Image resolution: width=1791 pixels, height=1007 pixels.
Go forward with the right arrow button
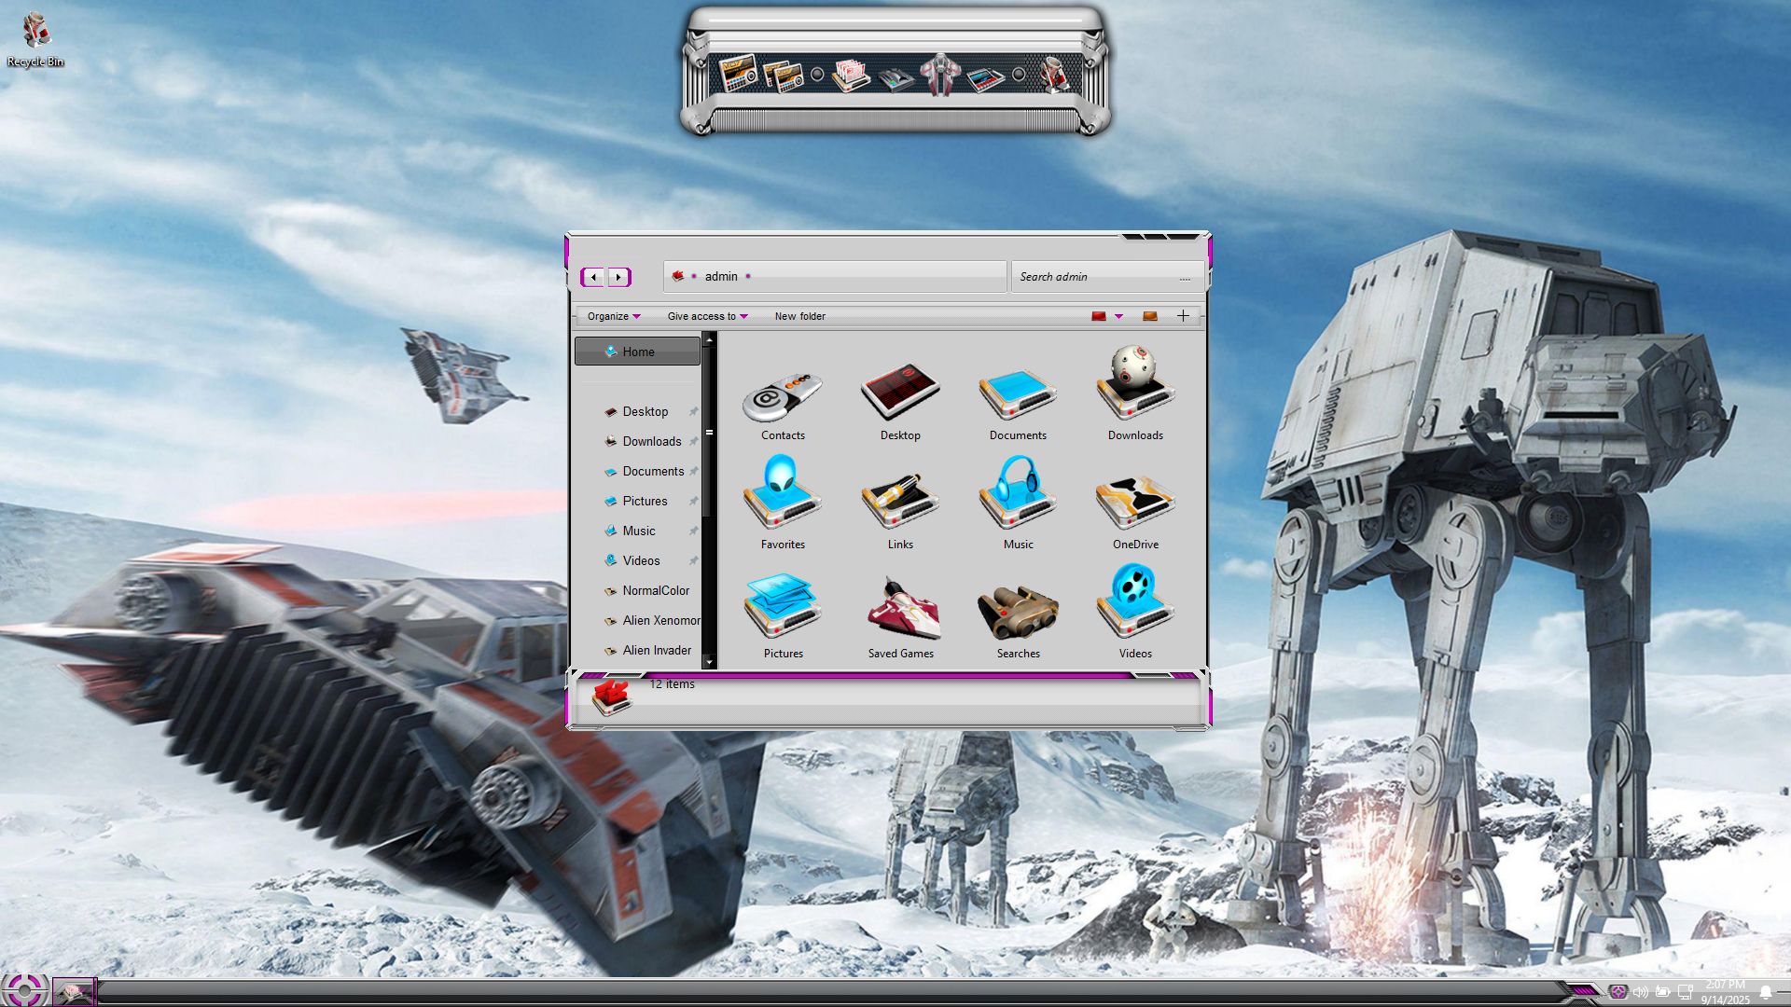[618, 277]
